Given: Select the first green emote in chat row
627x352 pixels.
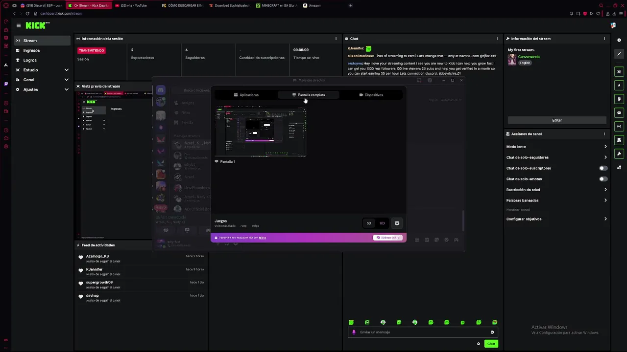Looking at the screenshot, I should point(351,322).
